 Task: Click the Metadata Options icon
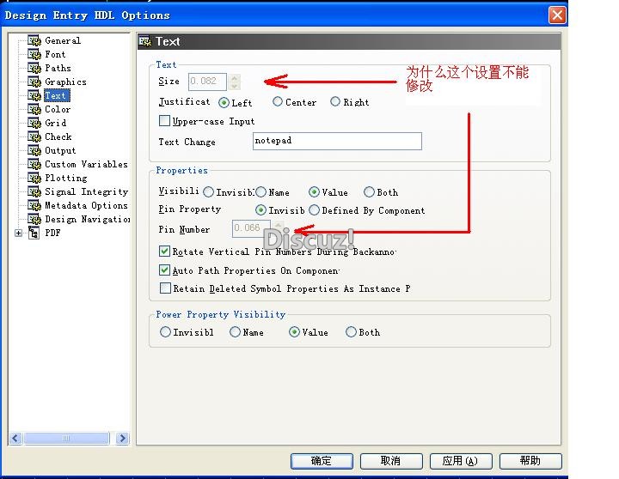(x=34, y=205)
